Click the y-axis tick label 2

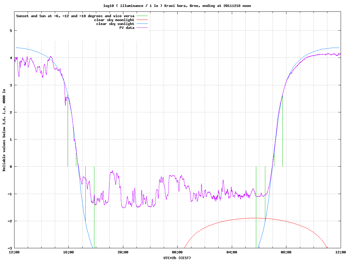11,112
